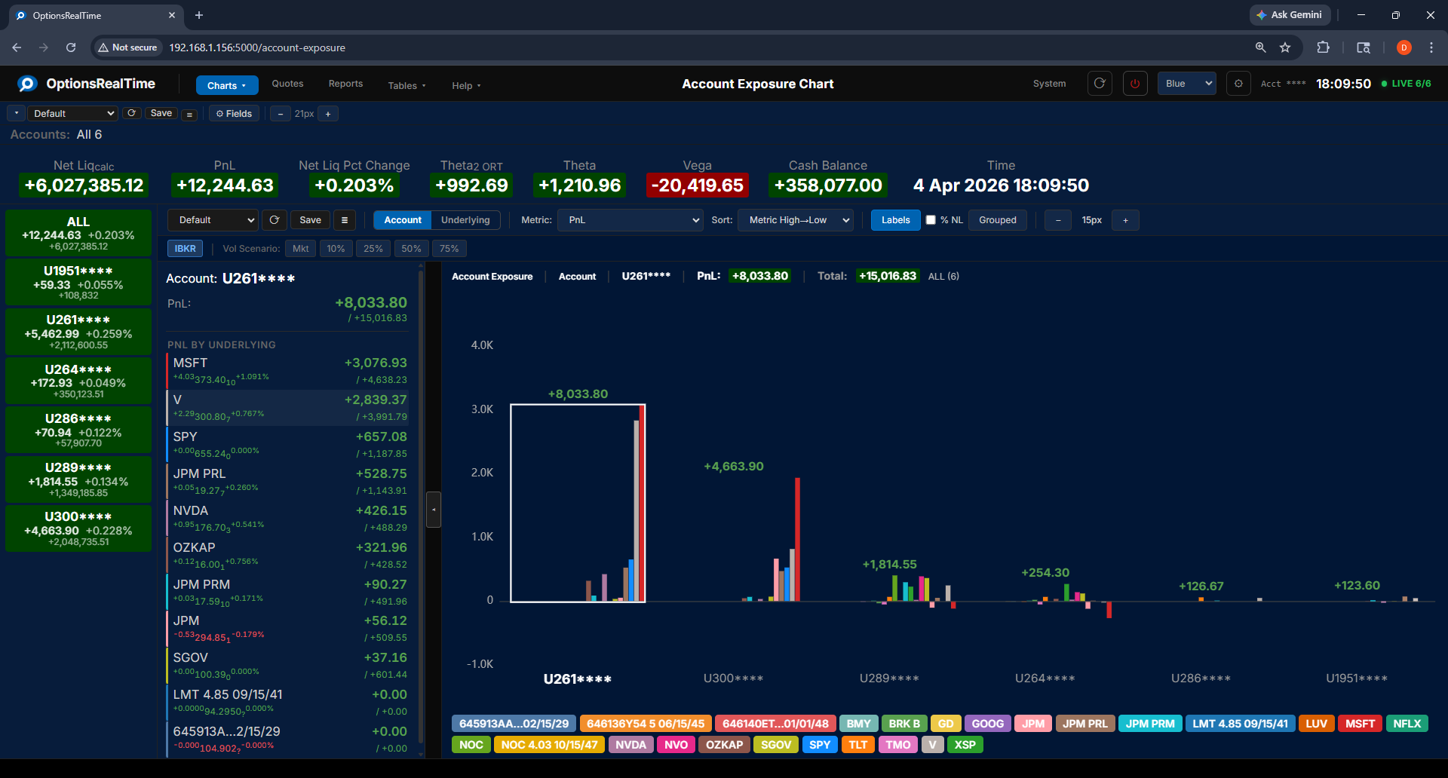Screen dimensions: 1448x778
Task: Open the settings gear beside the Blue dropdown
Action: [1238, 84]
